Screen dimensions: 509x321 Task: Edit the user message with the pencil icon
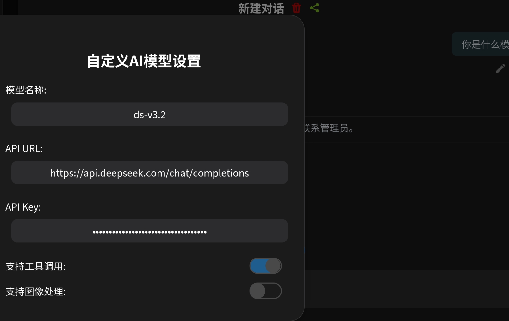pyautogui.click(x=500, y=68)
